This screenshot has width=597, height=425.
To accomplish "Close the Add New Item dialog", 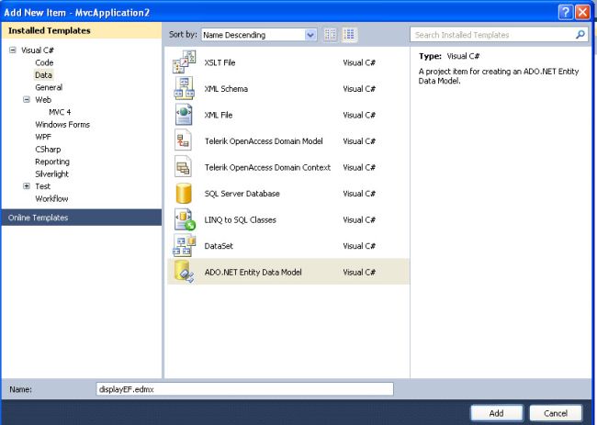I will [582, 12].
